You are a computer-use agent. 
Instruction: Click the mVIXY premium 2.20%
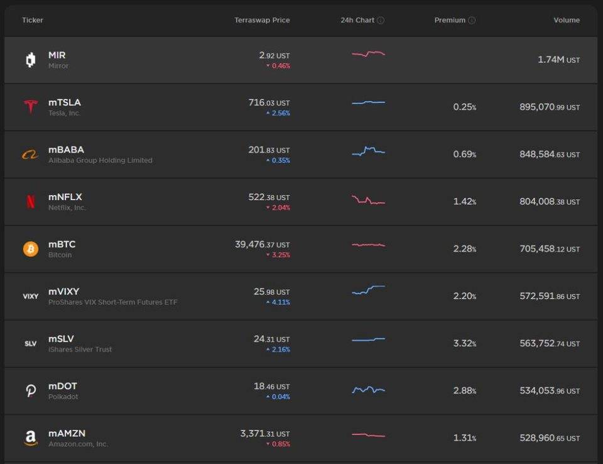pos(465,296)
